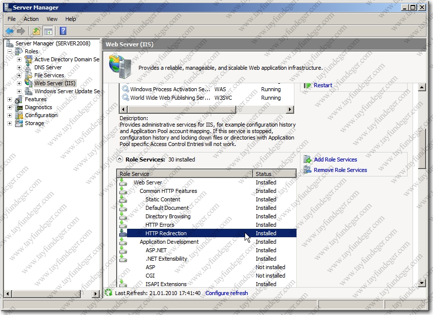Open the Help menu
Viewport: 433px width, 315px height.
[x=70, y=19]
